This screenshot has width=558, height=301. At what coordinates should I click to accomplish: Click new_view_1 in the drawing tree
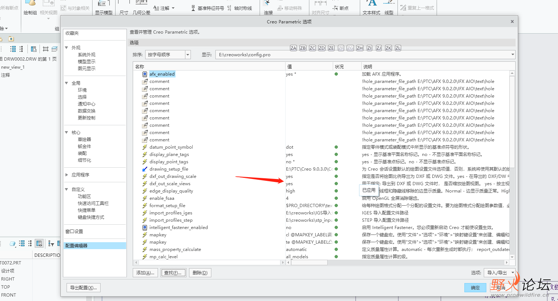click(13, 67)
